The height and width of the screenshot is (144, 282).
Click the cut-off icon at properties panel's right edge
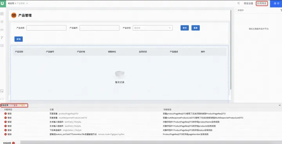pyautogui.click(x=281, y=11)
